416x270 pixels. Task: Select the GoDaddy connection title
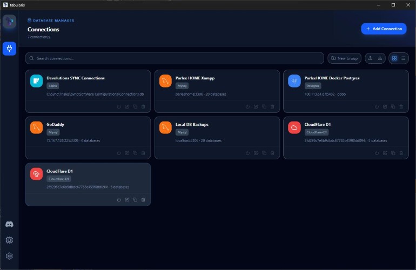click(x=55, y=124)
